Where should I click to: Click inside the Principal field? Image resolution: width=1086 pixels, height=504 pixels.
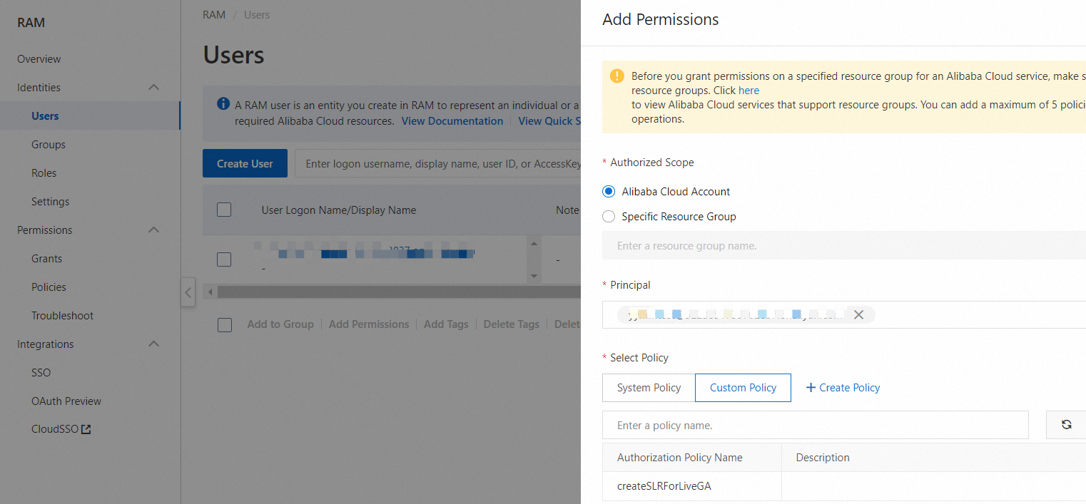[x=844, y=314]
